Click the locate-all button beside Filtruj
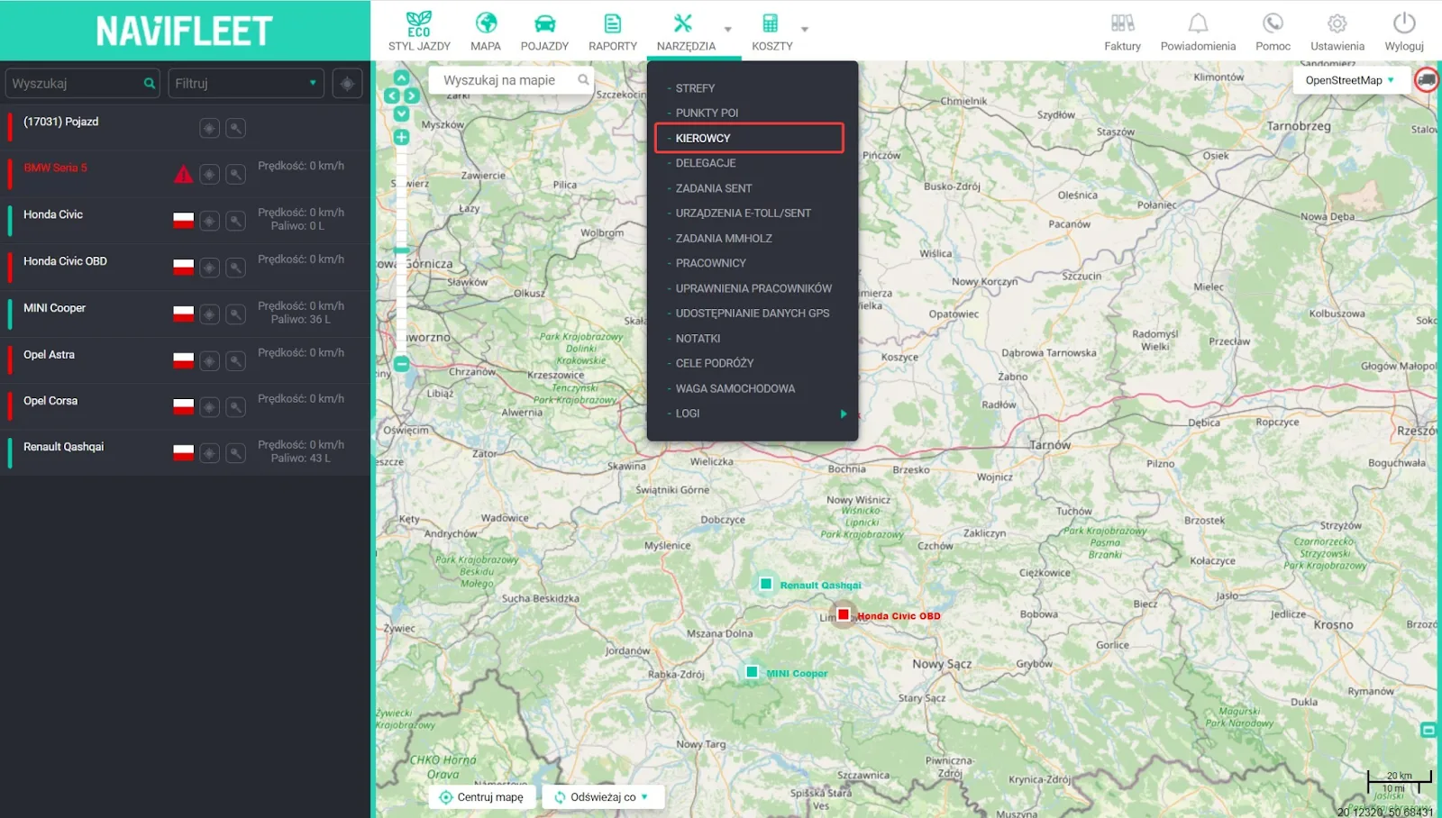 pos(347,83)
